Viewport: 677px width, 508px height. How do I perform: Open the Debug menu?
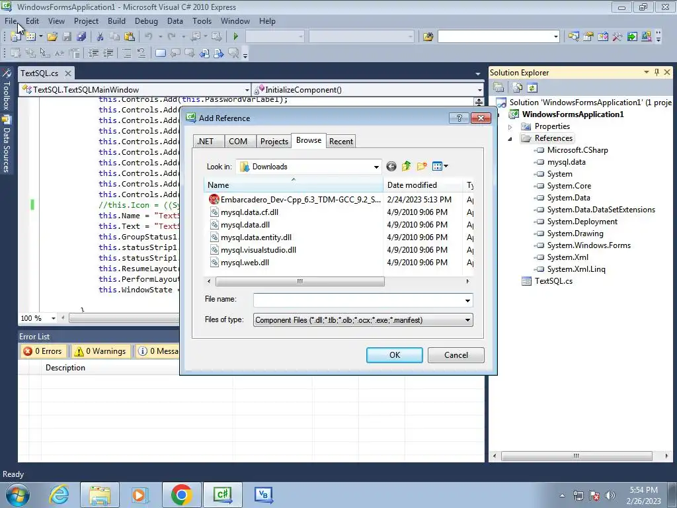146,21
